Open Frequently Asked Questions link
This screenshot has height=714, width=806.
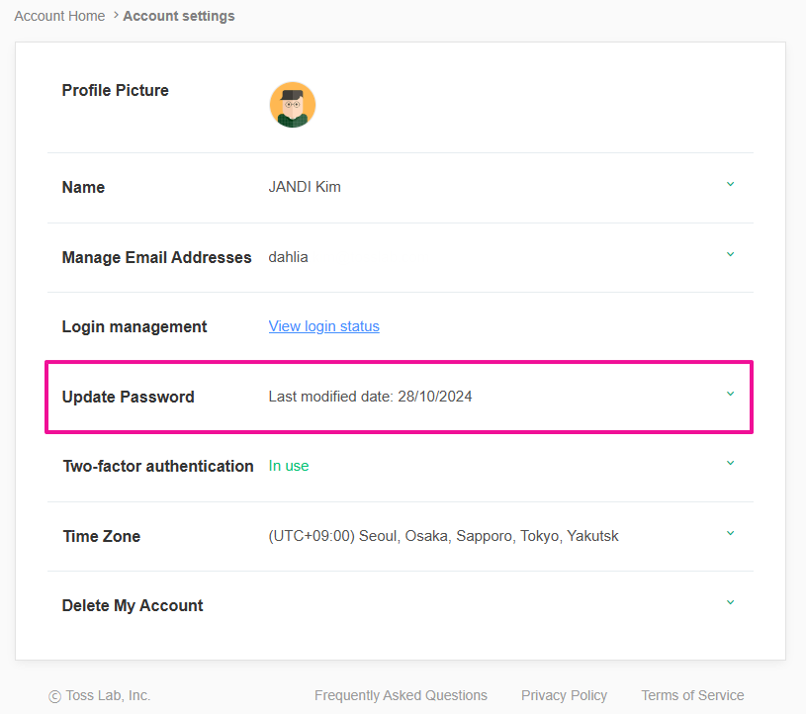click(401, 695)
